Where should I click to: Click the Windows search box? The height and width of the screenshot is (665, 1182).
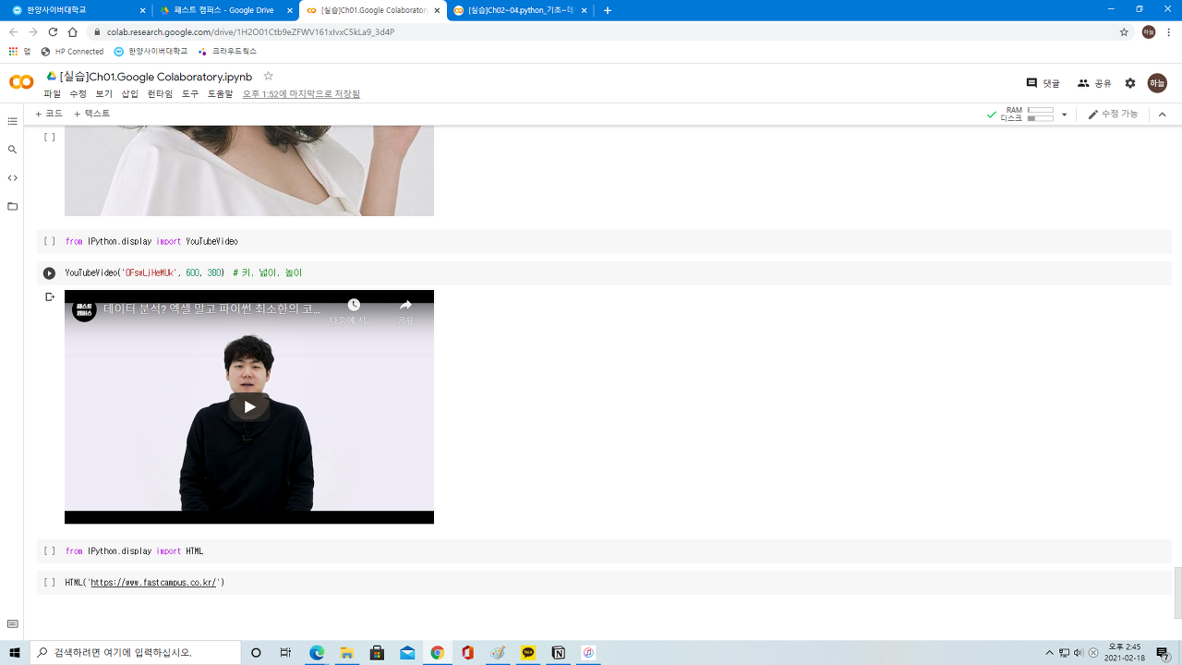tap(136, 652)
